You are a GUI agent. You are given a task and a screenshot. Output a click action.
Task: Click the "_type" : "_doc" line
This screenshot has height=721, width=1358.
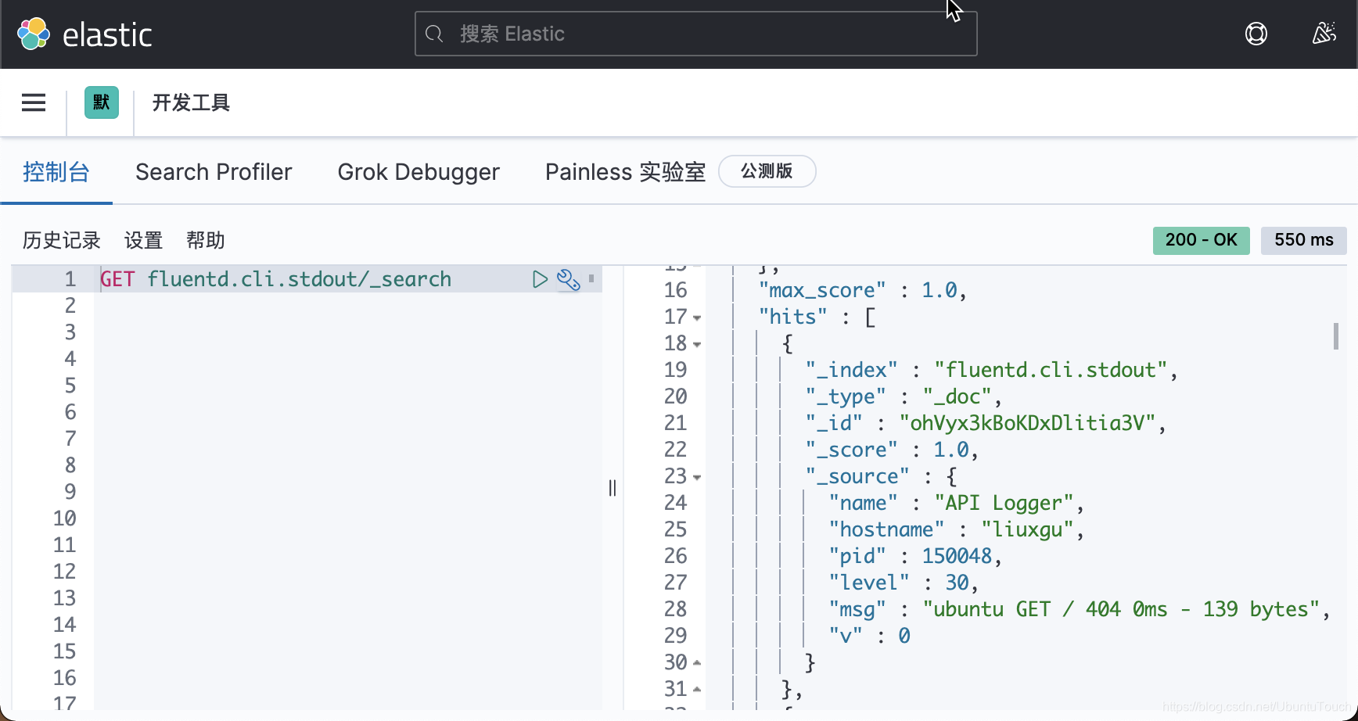[x=904, y=396]
